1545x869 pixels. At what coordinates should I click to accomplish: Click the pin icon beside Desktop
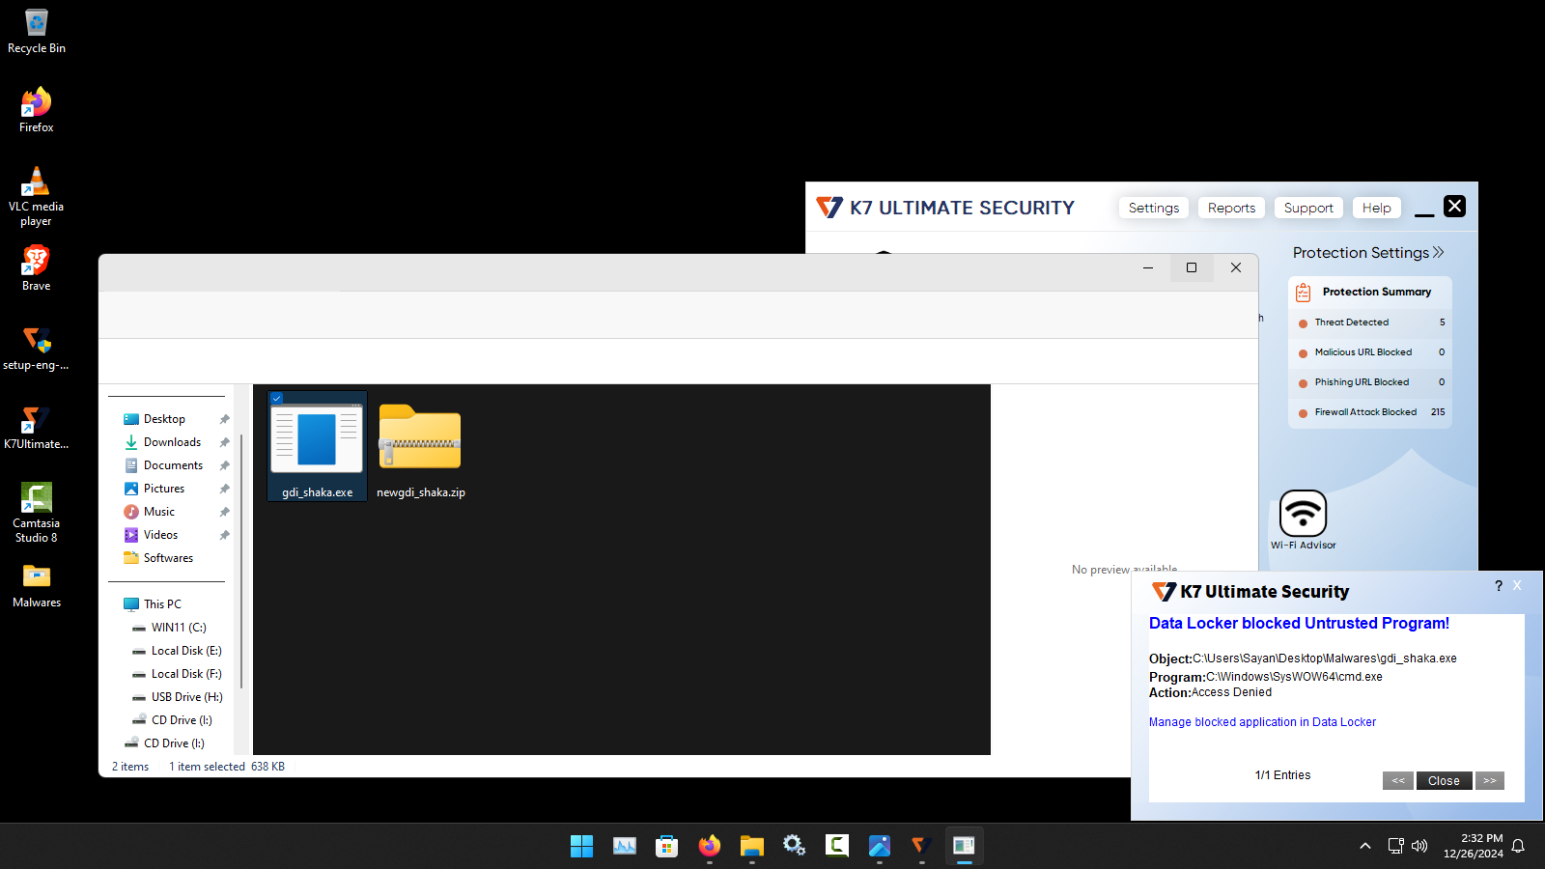click(x=224, y=419)
